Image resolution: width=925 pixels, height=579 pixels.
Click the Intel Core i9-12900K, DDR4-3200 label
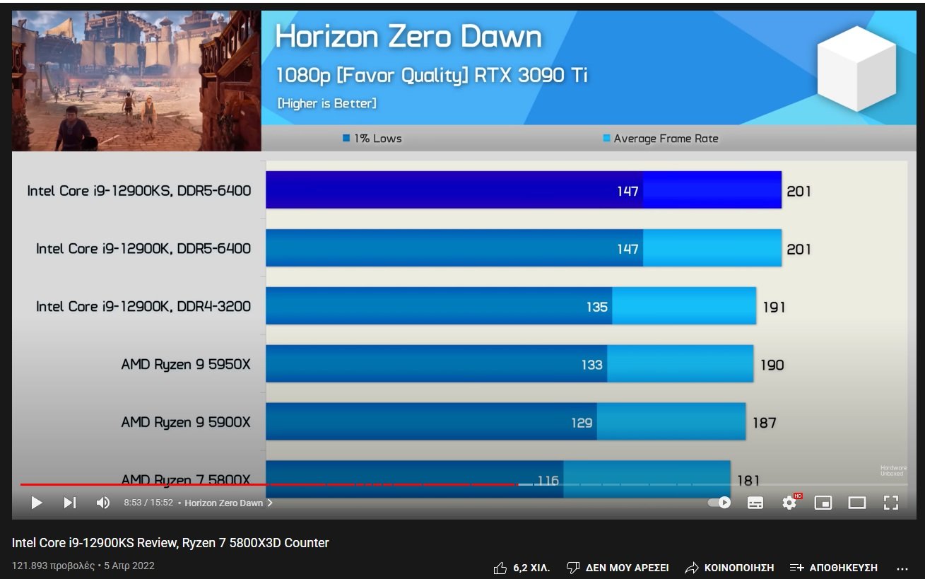pos(143,306)
